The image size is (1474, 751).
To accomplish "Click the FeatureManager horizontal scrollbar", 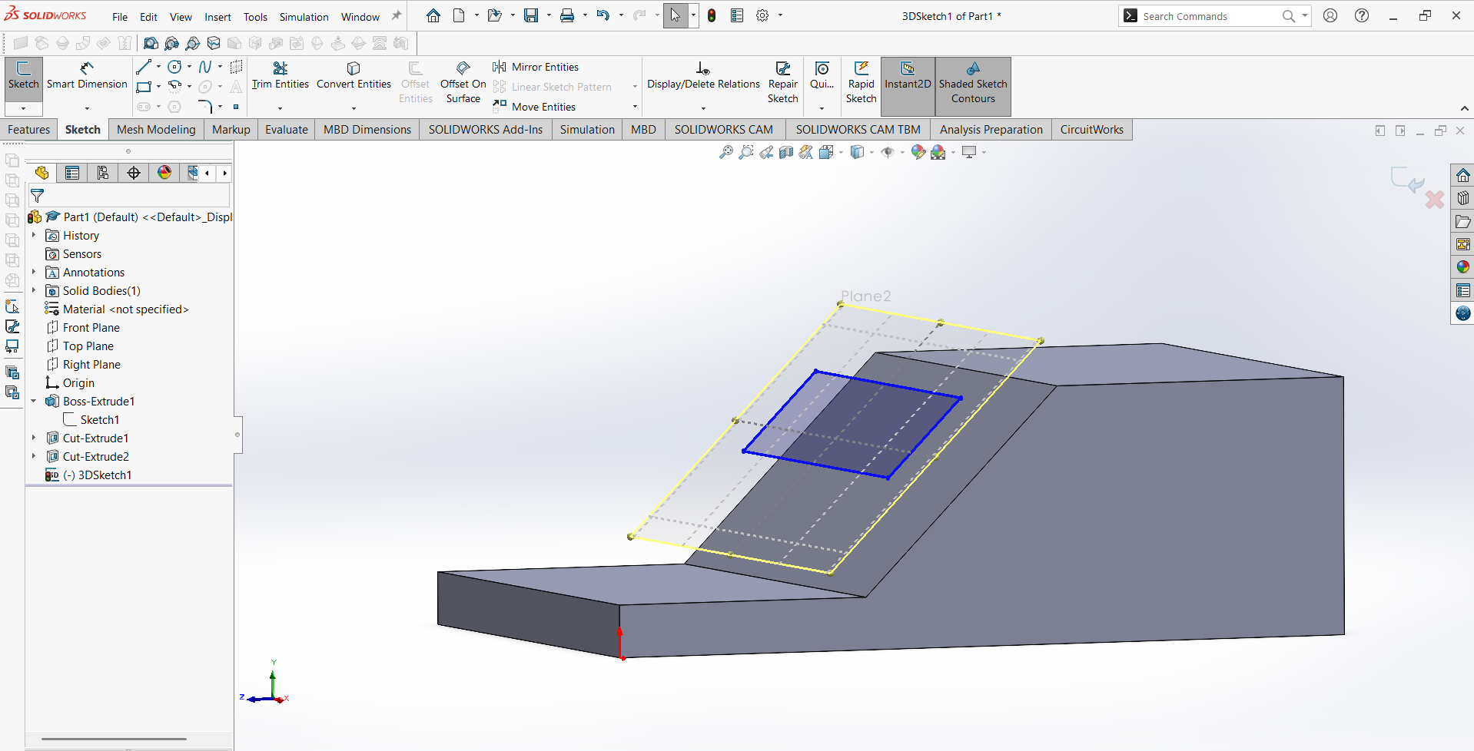I will point(114,739).
